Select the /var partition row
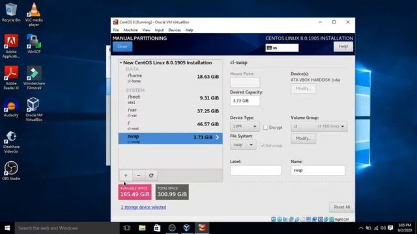 coord(171,112)
